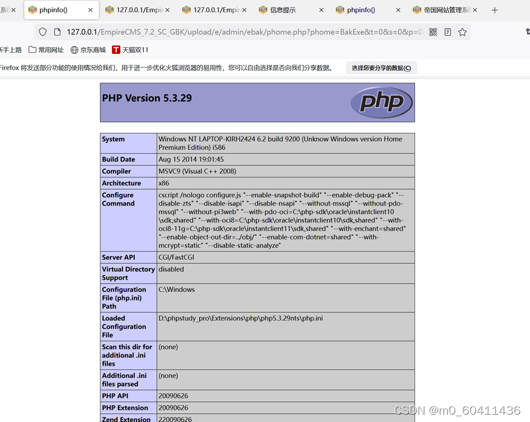
Task: Switch to the active phpinfo() tab
Action: click(61, 10)
